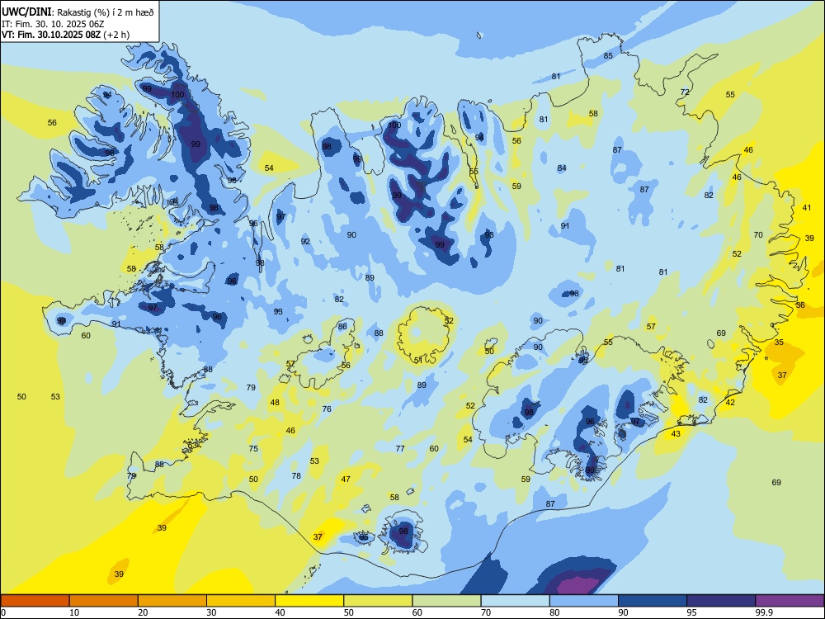825x619 pixels.
Task: Pick the humidity reading 41
Action: point(807,208)
